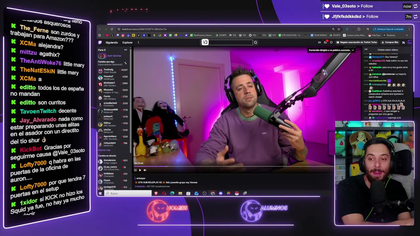This screenshot has width=420, height=236.
Task: Click the Windows Buscar search box
Action: pos(128,193)
